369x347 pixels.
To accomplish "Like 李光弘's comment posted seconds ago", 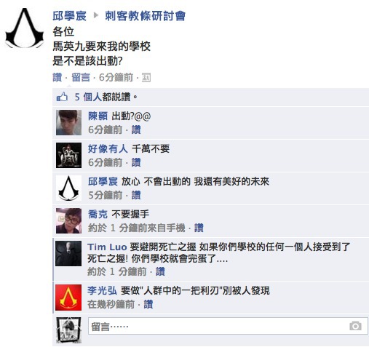I will 148,304.
